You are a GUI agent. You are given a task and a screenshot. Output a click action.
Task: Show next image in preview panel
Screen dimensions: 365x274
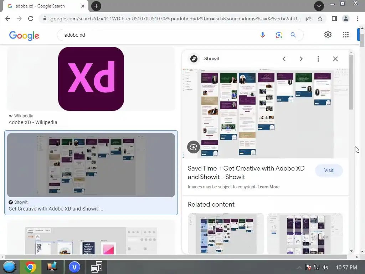point(301,59)
